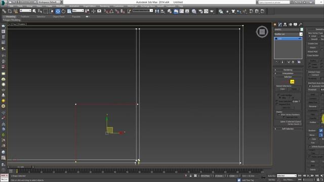Toggle the Window/Crossing selection icon
This screenshot has width=324, height=182.
click(52, 11)
